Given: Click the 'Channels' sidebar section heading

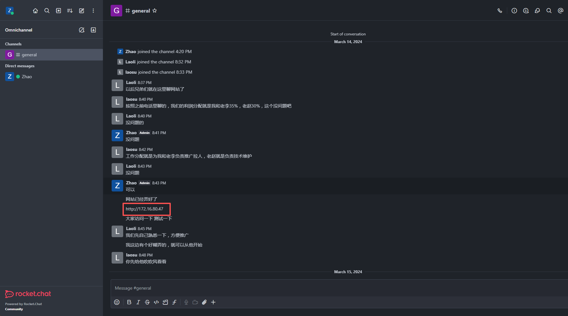Looking at the screenshot, I should 13,44.
